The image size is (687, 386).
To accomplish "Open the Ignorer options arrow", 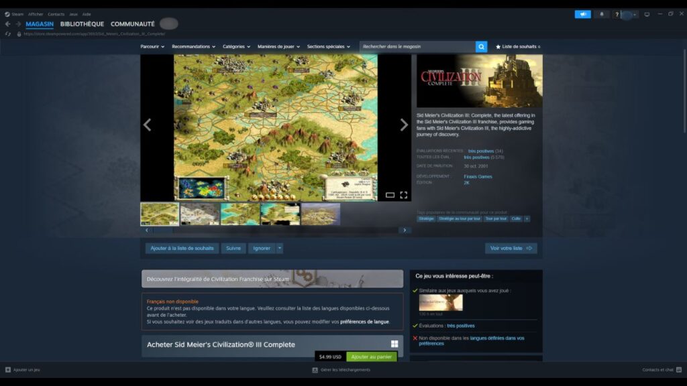I will click(280, 248).
